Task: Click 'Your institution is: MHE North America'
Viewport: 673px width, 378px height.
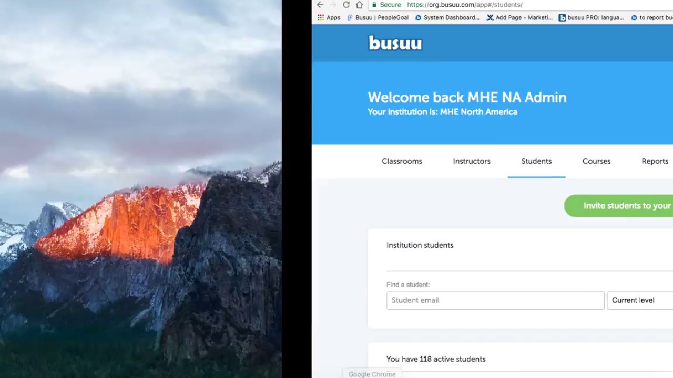Action: 442,112
